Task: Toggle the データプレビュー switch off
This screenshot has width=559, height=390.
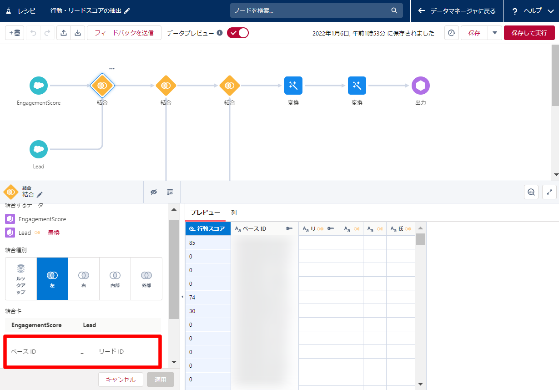Action: click(238, 33)
